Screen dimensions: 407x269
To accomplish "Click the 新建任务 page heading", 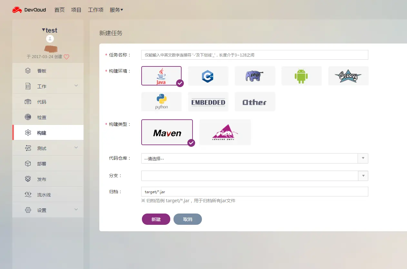I will click(x=111, y=33).
